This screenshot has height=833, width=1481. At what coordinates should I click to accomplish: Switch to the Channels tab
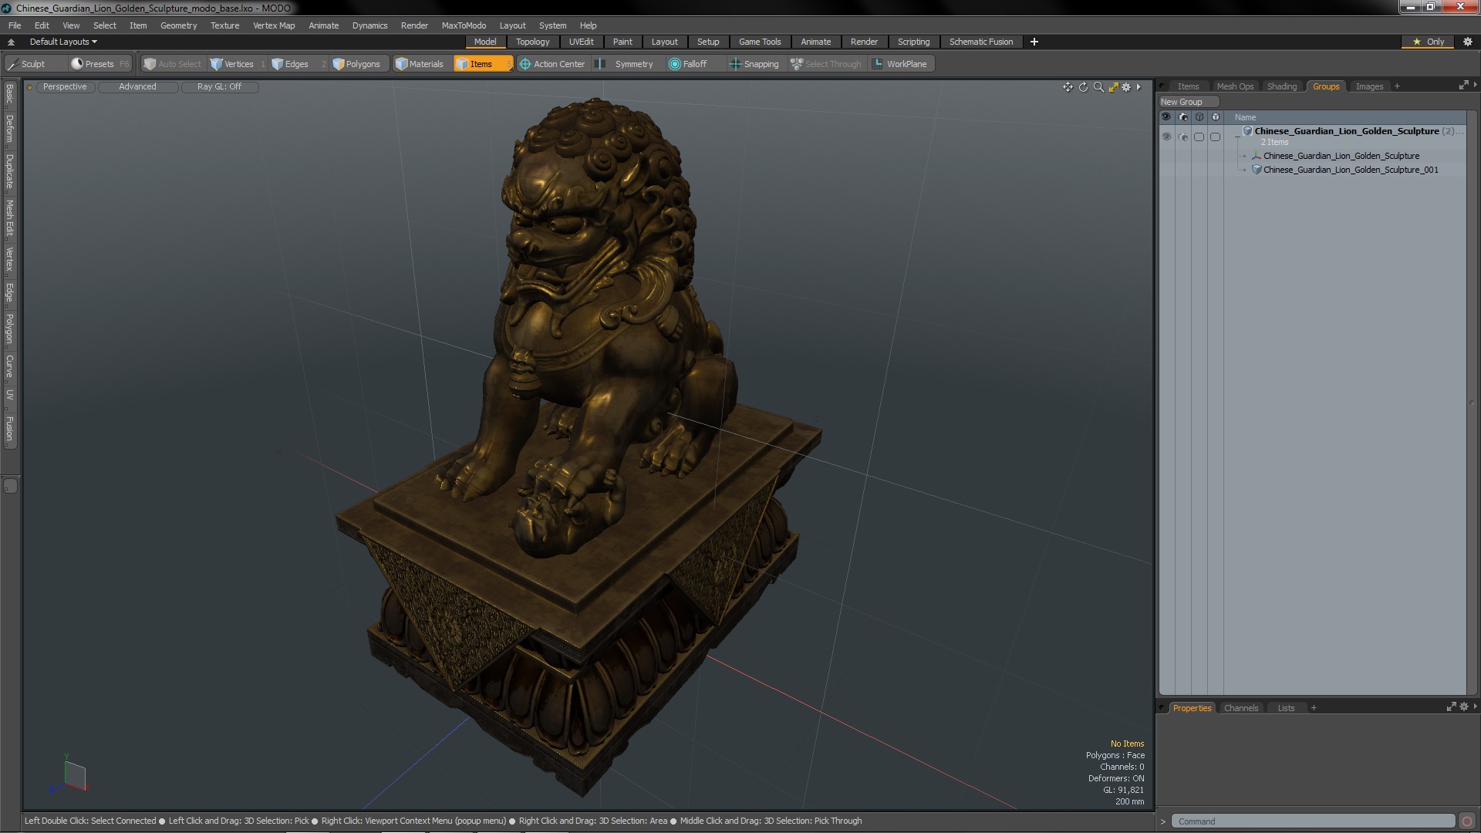[1240, 708]
